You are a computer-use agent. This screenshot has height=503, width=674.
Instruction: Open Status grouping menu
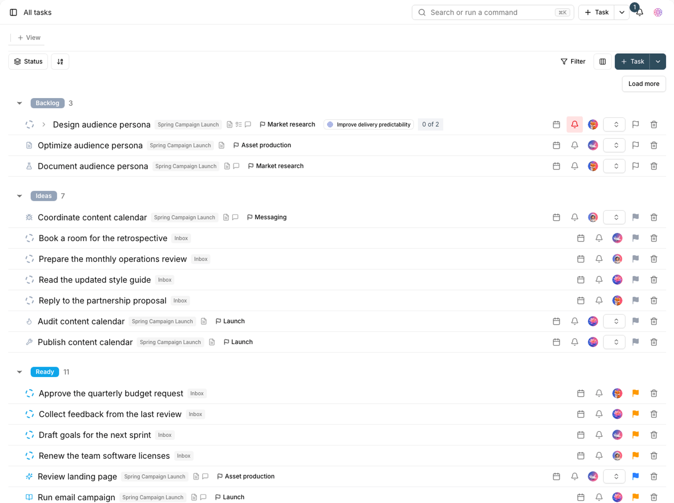tap(28, 61)
